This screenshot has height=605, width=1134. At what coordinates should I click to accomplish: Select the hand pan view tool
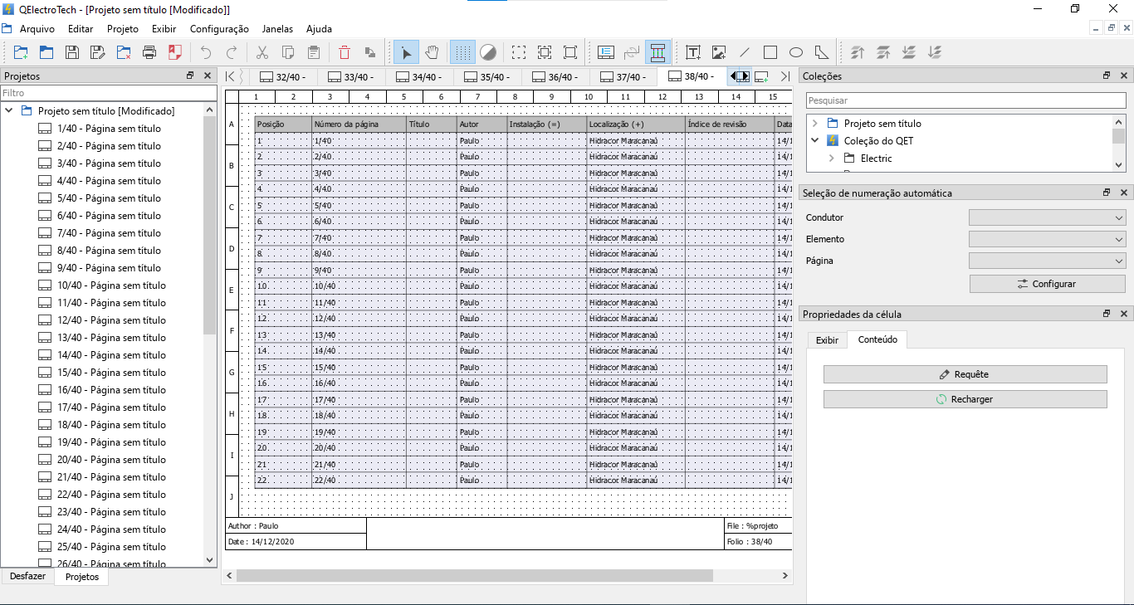click(x=432, y=52)
